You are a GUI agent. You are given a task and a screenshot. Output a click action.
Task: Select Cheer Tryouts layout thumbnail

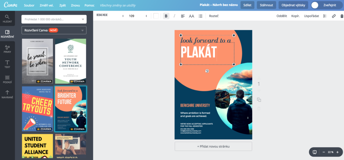pyautogui.click(x=38, y=109)
